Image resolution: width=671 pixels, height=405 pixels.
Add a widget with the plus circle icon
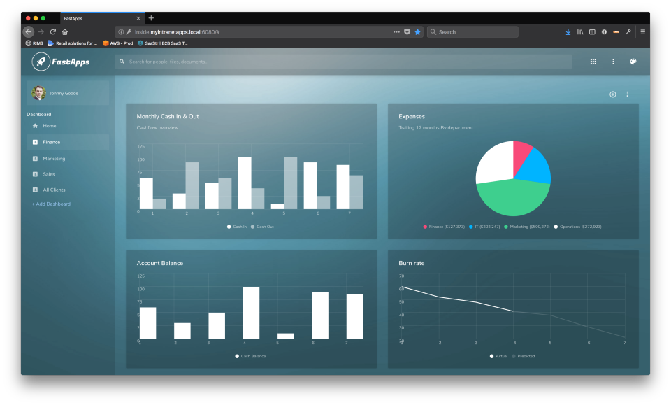coord(612,94)
